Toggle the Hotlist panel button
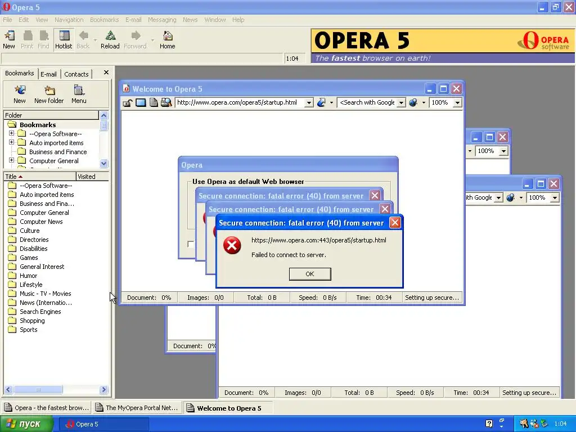The height and width of the screenshot is (432, 576). [x=64, y=40]
